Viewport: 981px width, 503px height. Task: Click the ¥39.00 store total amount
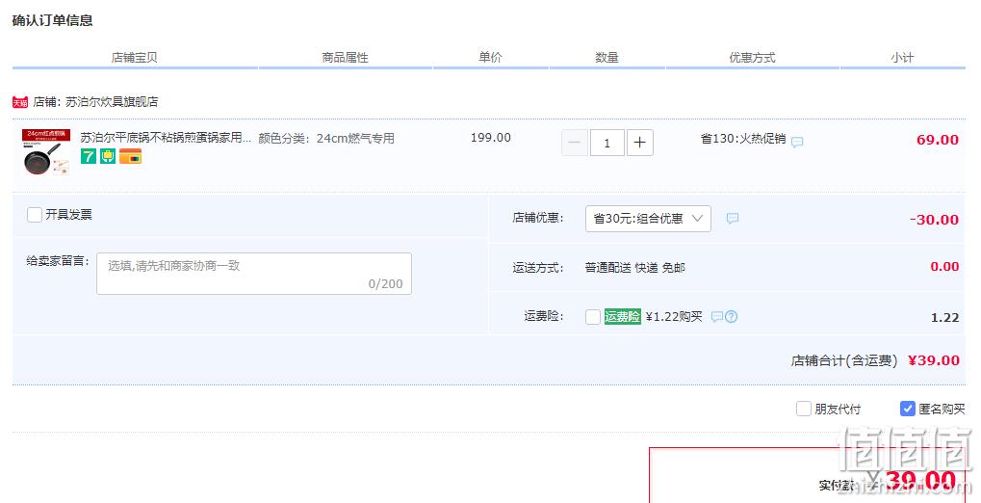point(934,360)
